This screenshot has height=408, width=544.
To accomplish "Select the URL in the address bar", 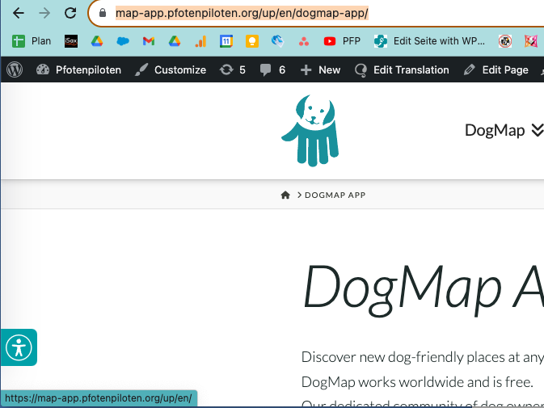I will (x=242, y=13).
